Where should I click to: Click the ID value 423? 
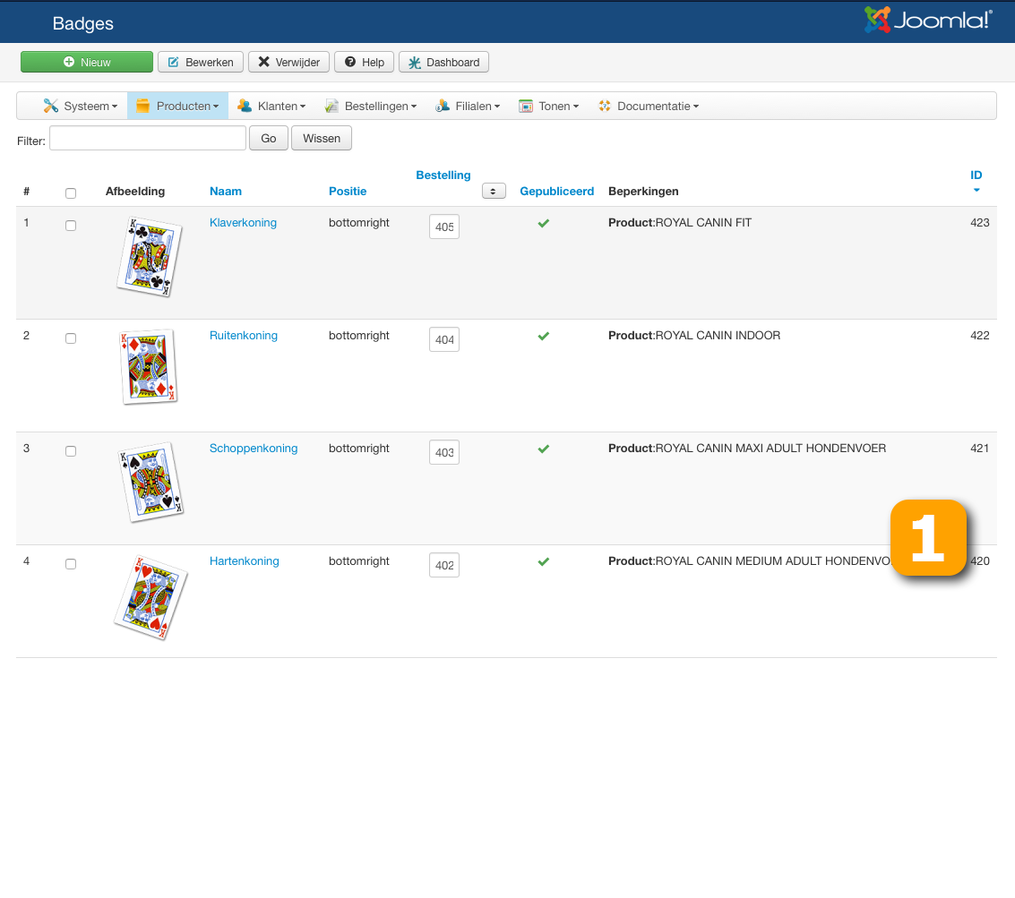coord(979,223)
